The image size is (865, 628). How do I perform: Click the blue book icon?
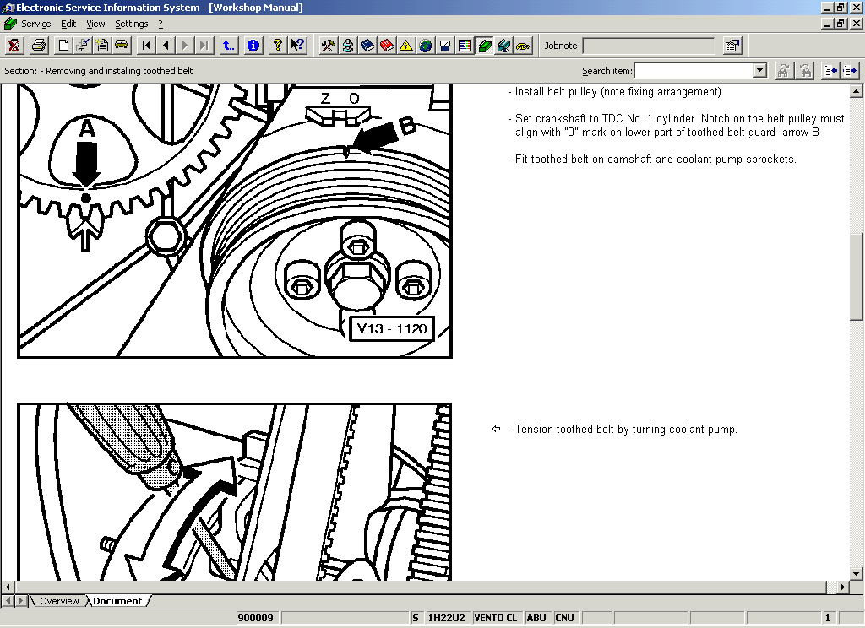(x=367, y=46)
